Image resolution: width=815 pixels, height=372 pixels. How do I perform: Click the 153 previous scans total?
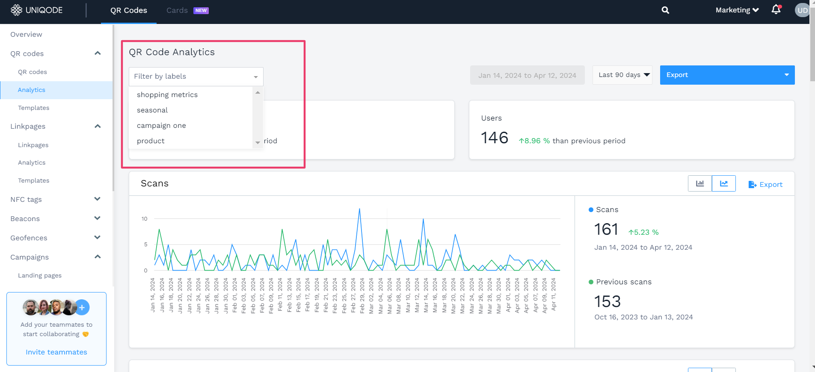click(x=608, y=302)
